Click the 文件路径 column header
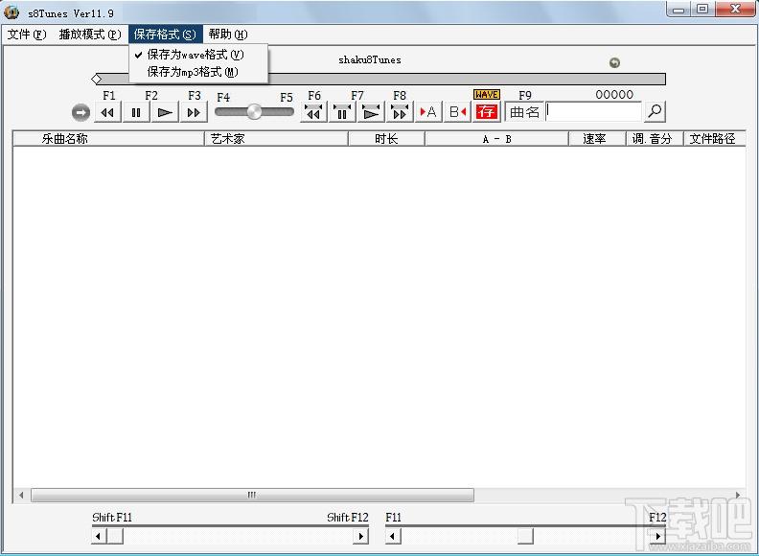The height and width of the screenshot is (556, 759). point(715,138)
